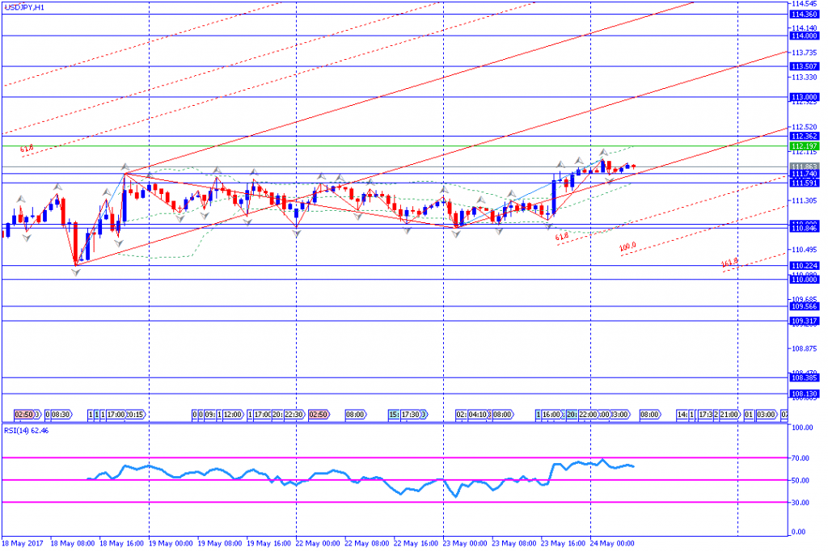Select the 16:00 news event marker

[x=551, y=415]
